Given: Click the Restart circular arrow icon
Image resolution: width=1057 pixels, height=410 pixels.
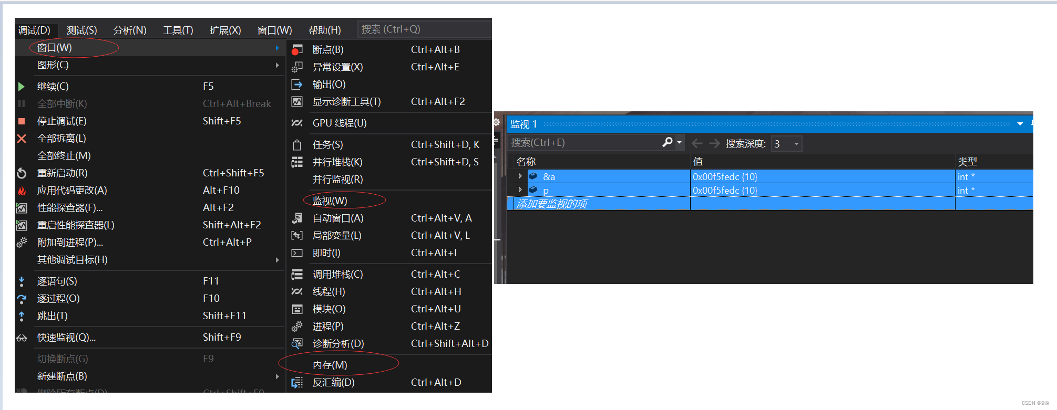Looking at the screenshot, I should pyautogui.click(x=22, y=173).
